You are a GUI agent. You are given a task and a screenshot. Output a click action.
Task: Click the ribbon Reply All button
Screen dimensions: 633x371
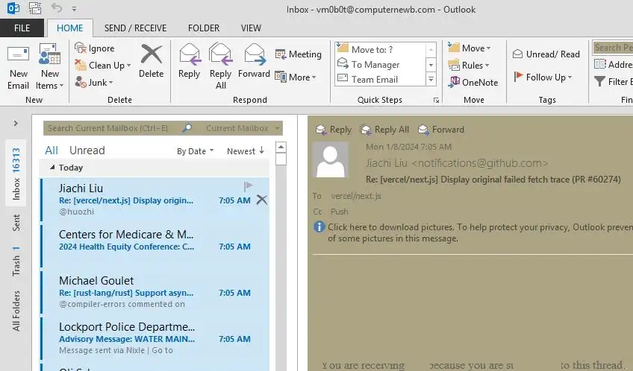220,67
